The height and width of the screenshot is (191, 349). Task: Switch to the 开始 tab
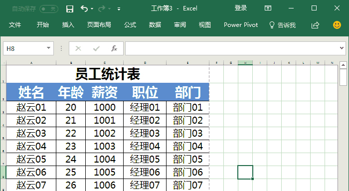tap(42, 25)
